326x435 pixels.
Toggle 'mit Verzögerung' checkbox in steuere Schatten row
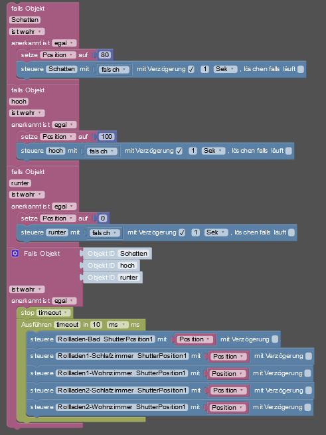tap(191, 69)
